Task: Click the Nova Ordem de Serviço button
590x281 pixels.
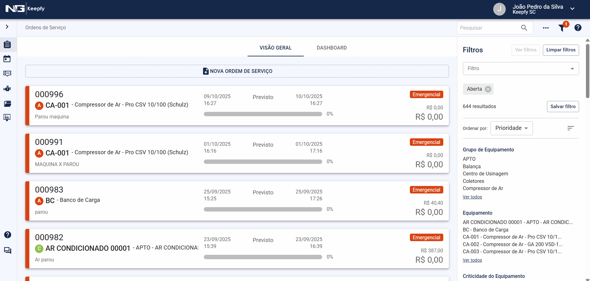Action: point(237,71)
